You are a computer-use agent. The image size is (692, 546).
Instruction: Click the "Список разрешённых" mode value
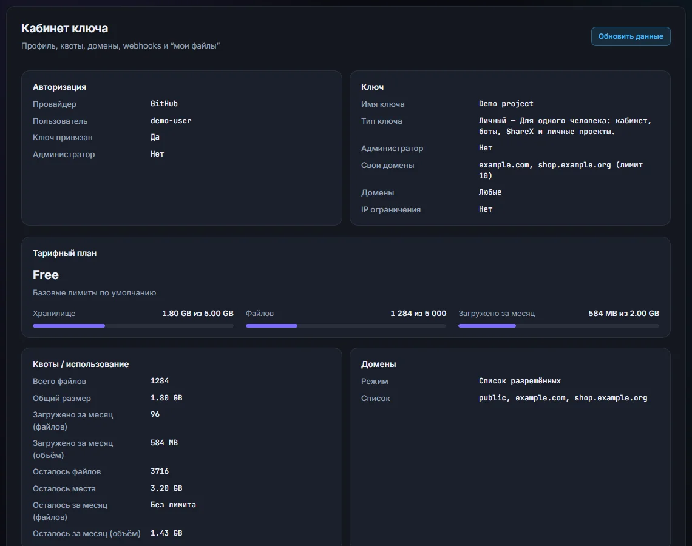point(520,381)
